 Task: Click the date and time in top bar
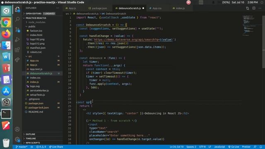pyautogui.click(x=245, y=2)
